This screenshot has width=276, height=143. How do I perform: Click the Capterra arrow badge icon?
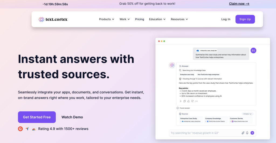click(x=27, y=129)
